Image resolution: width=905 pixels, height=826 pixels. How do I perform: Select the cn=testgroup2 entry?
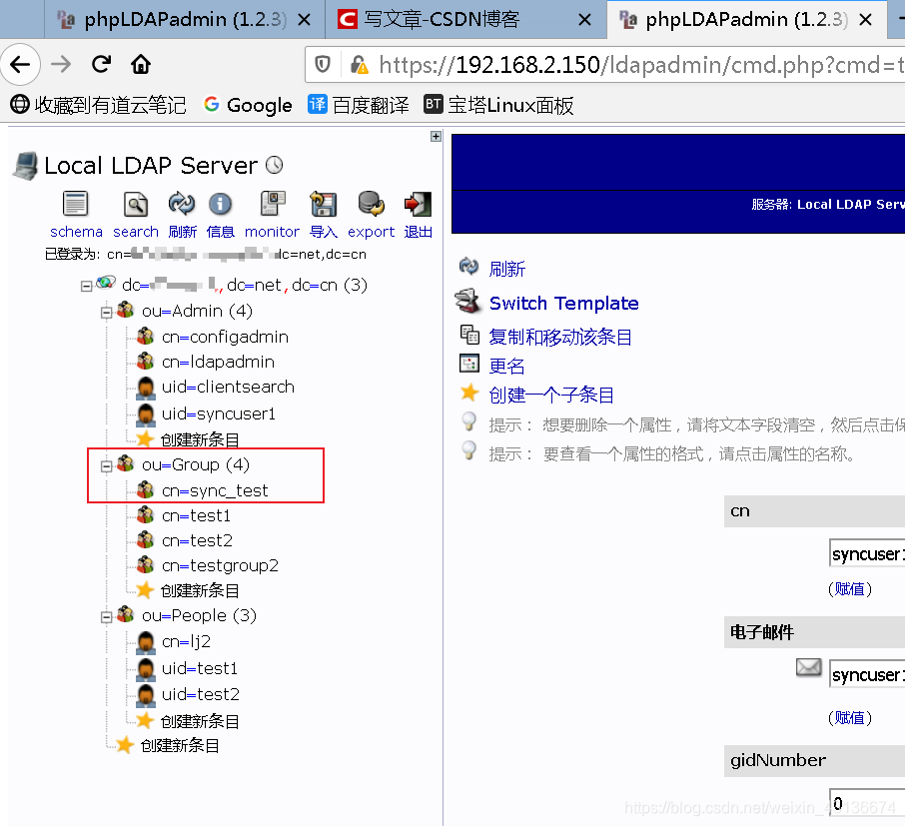pos(220,565)
